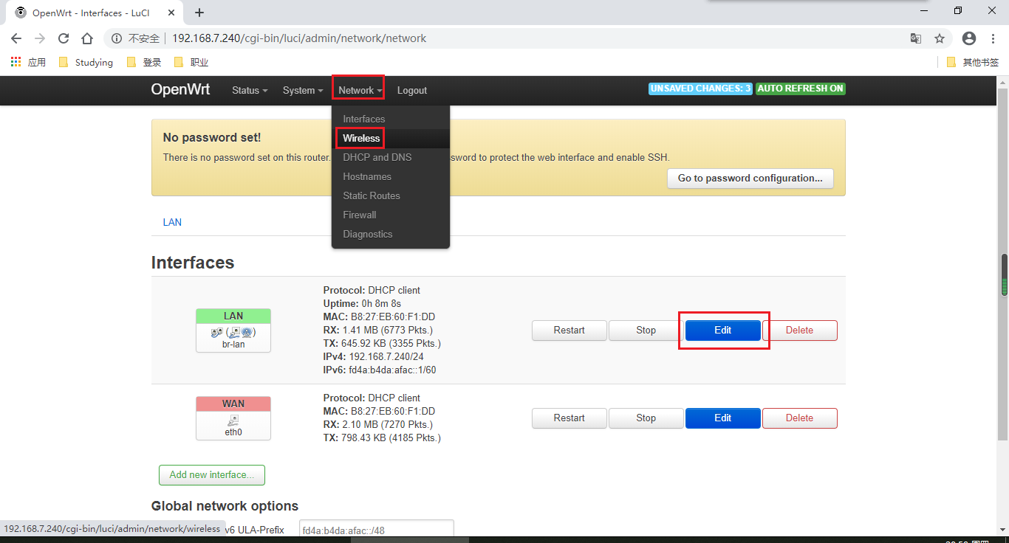This screenshot has height=543, width=1009.
Task: Open the Apps shortcut in bookmarks bar
Action: coord(28,62)
